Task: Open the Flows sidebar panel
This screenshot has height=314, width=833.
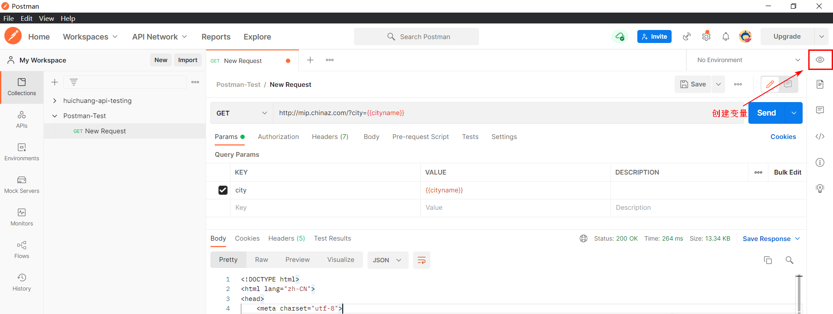Action: pyautogui.click(x=22, y=250)
